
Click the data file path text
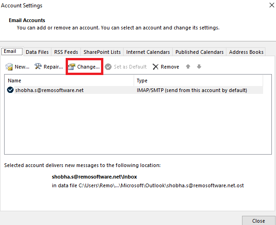tap(148, 185)
